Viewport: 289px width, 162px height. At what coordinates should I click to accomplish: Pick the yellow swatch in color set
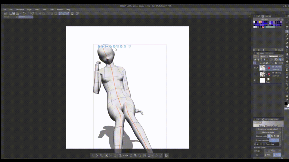259,22
